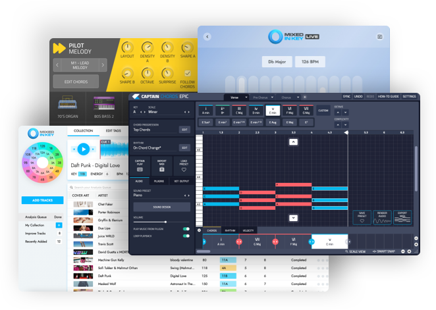Click Complexity down arrow
The width and height of the screenshot is (436, 310).
point(345,124)
